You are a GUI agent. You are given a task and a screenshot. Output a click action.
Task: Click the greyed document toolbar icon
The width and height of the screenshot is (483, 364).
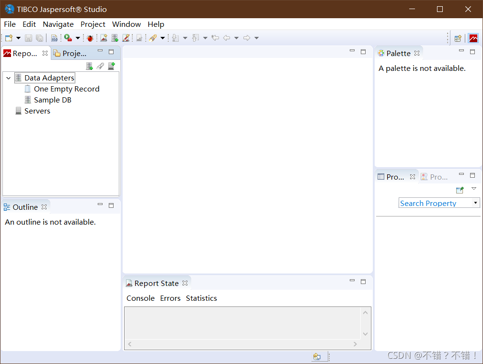[x=139, y=38]
